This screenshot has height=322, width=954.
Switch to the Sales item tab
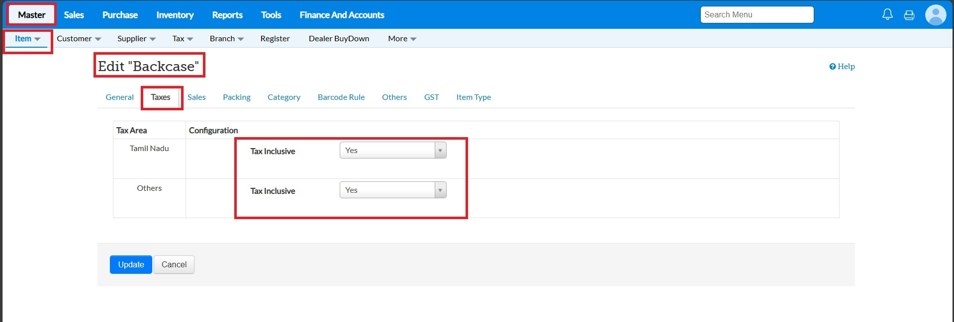pyautogui.click(x=196, y=97)
